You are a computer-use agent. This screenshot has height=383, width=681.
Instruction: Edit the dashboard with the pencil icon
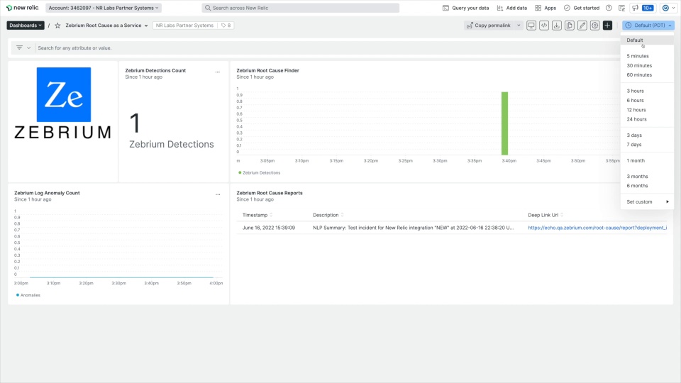click(582, 26)
